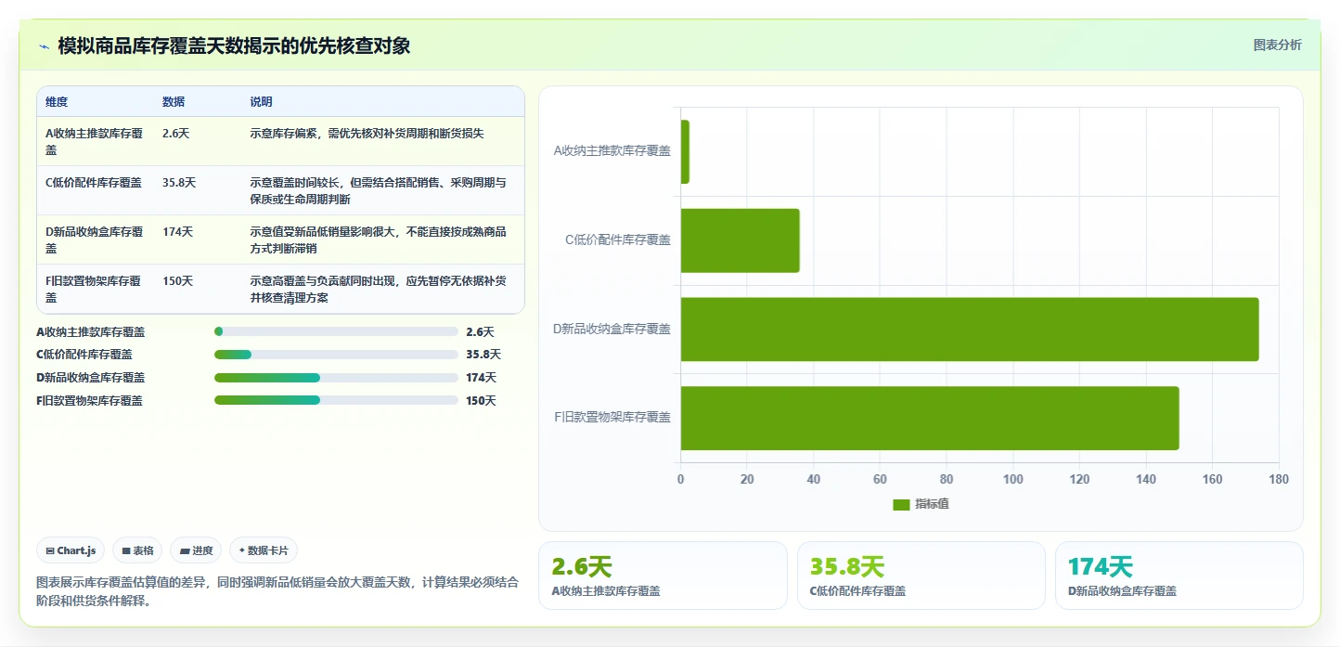This screenshot has height=647, width=1340.
Task: Click the chart bar for D新品收纳盒库存覆盖
Action: click(970, 330)
